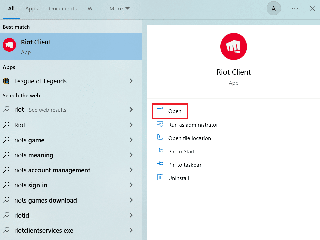Screen dimensions: 320x240
Task: Open the More filter dropdown
Action: [x=119, y=9]
